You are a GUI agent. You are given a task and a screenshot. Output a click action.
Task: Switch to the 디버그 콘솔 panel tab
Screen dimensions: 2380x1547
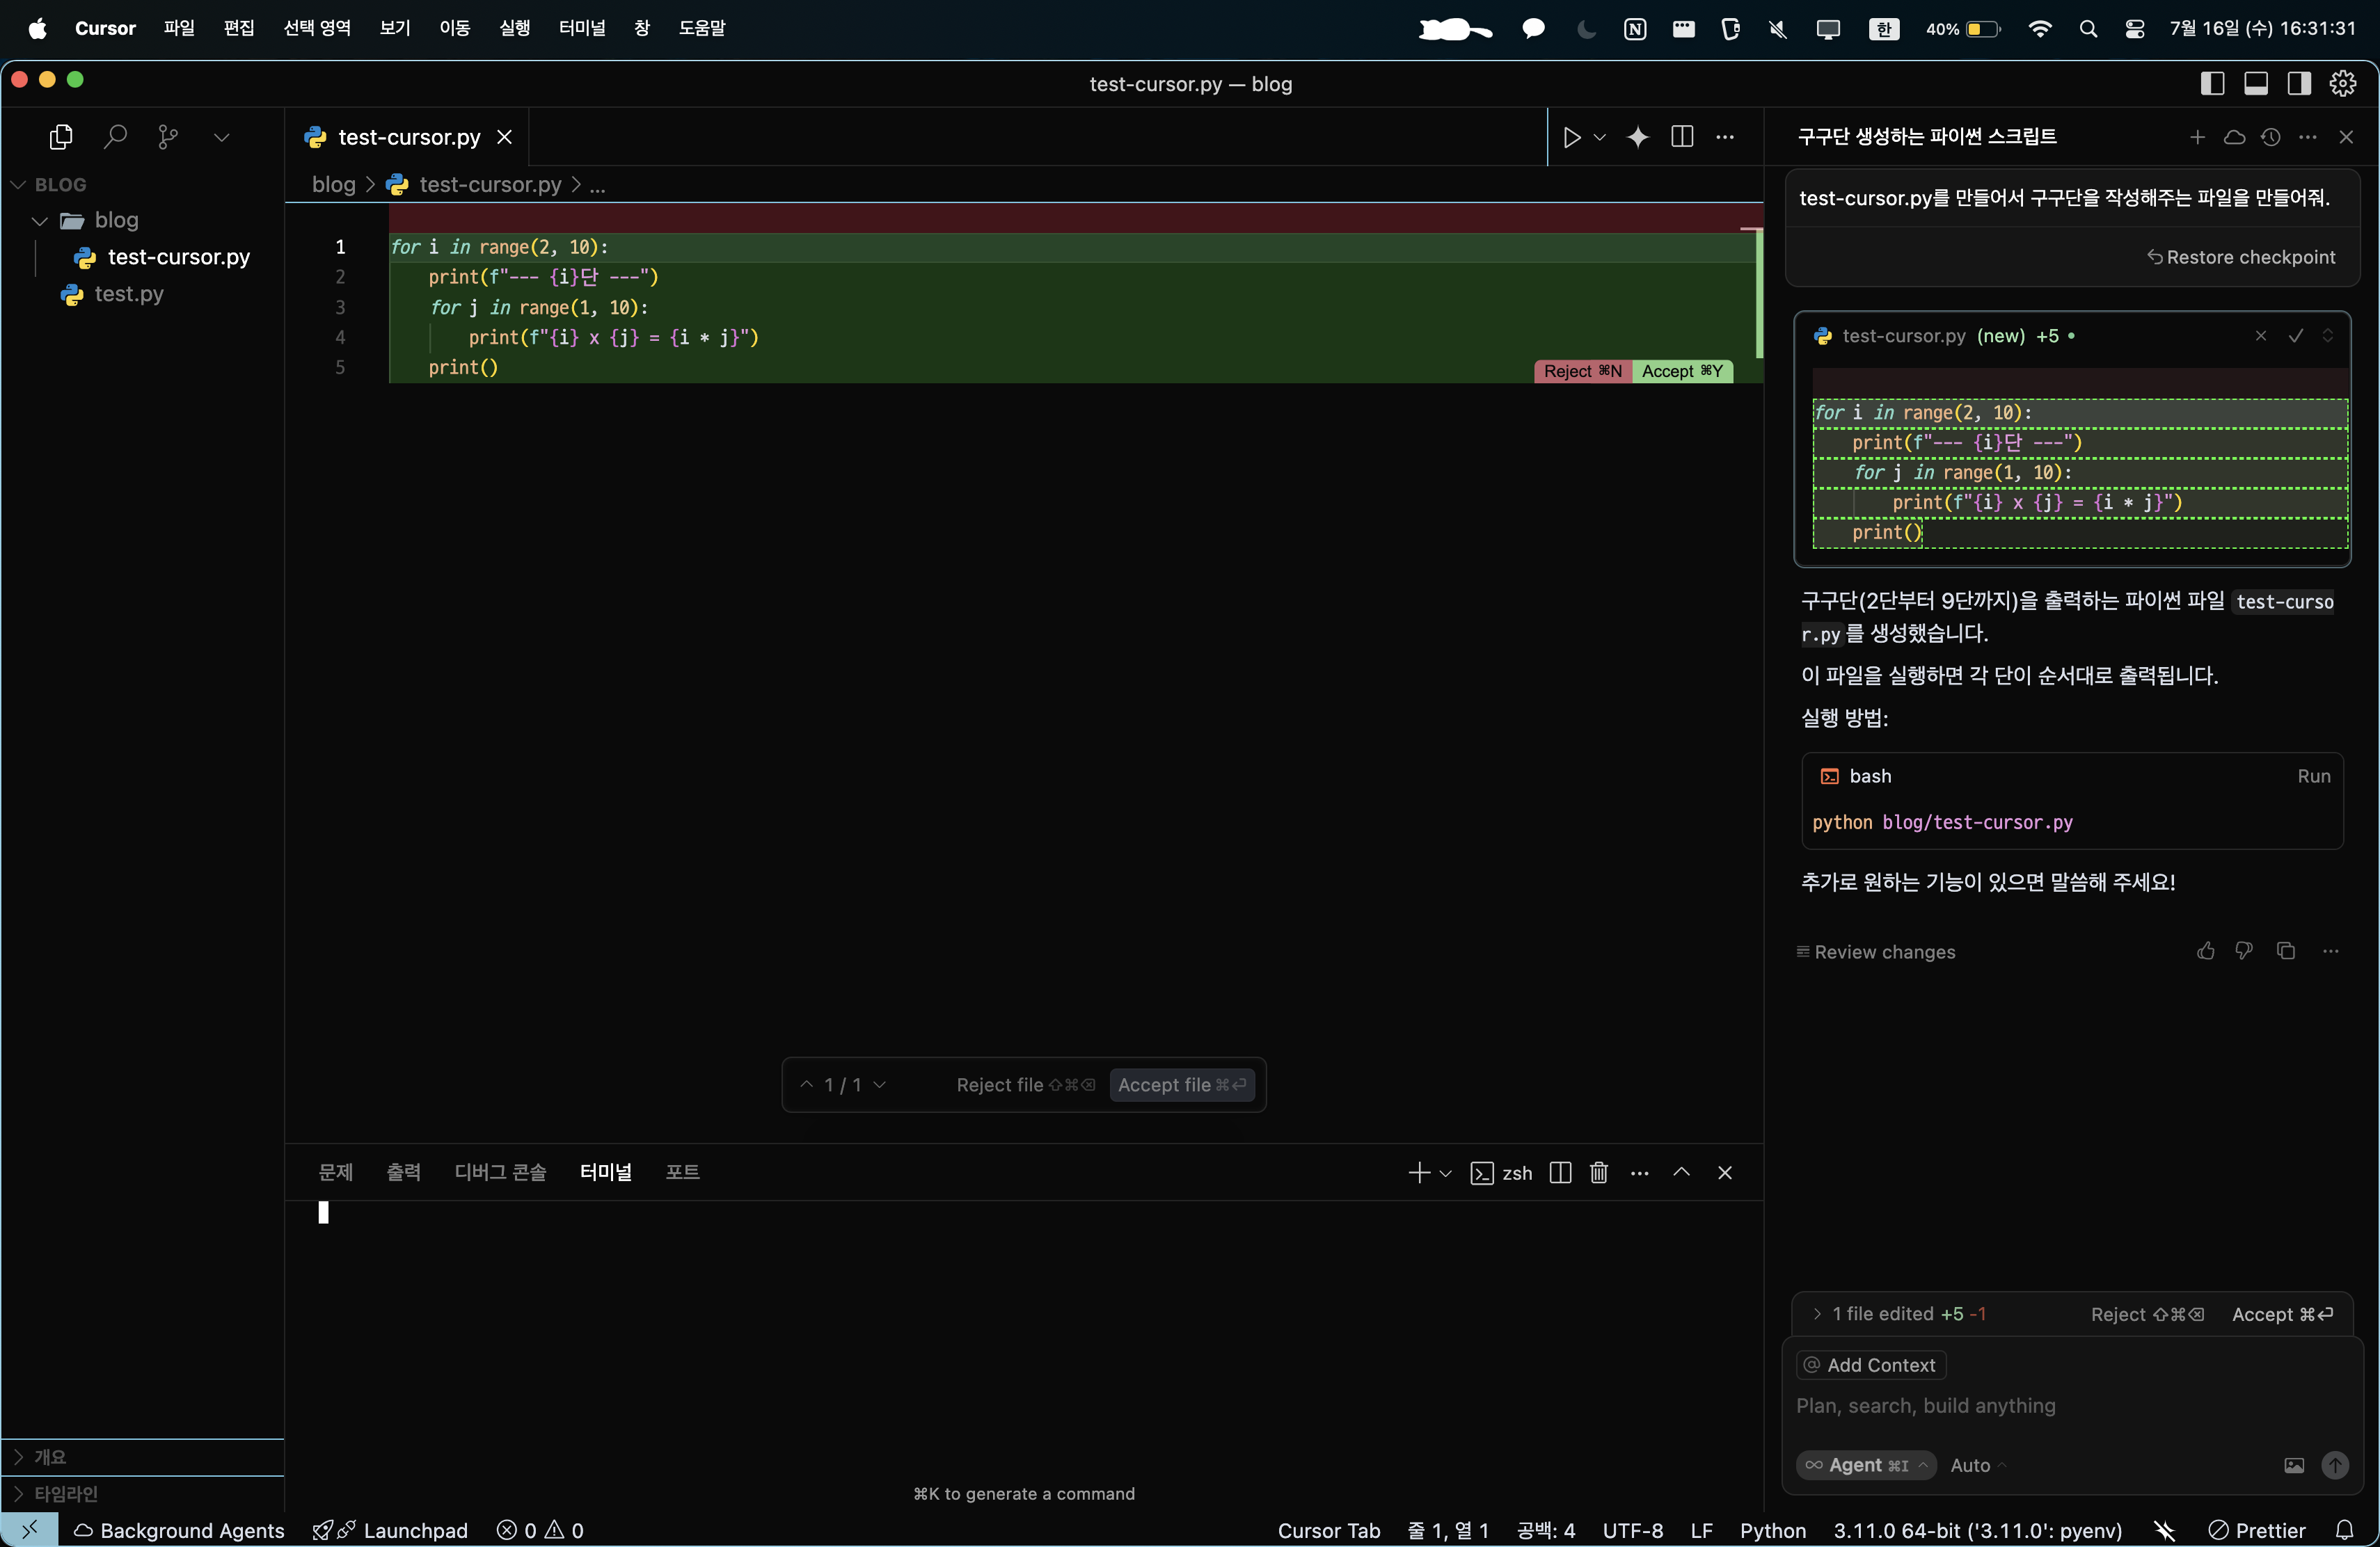coord(500,1172)
